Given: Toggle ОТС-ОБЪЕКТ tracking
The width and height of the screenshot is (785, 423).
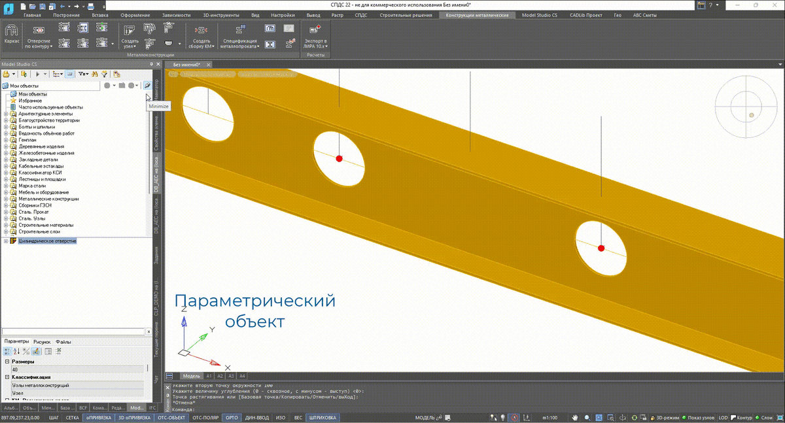Looking at the screenshot, I should click(x=172, y=417).
